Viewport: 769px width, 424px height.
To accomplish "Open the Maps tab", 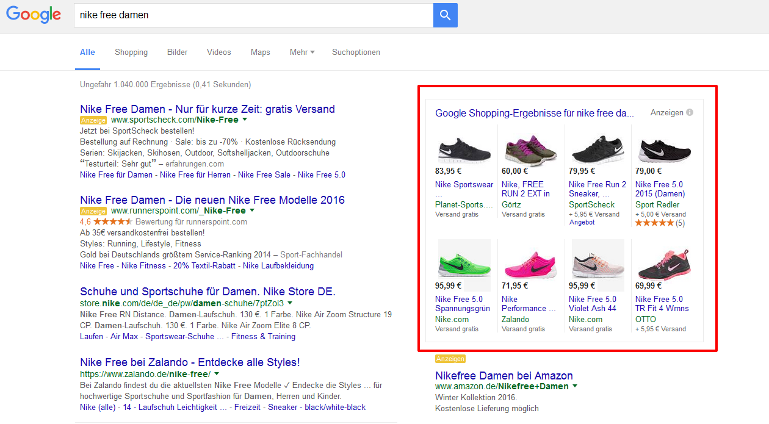I will (261, 52).
